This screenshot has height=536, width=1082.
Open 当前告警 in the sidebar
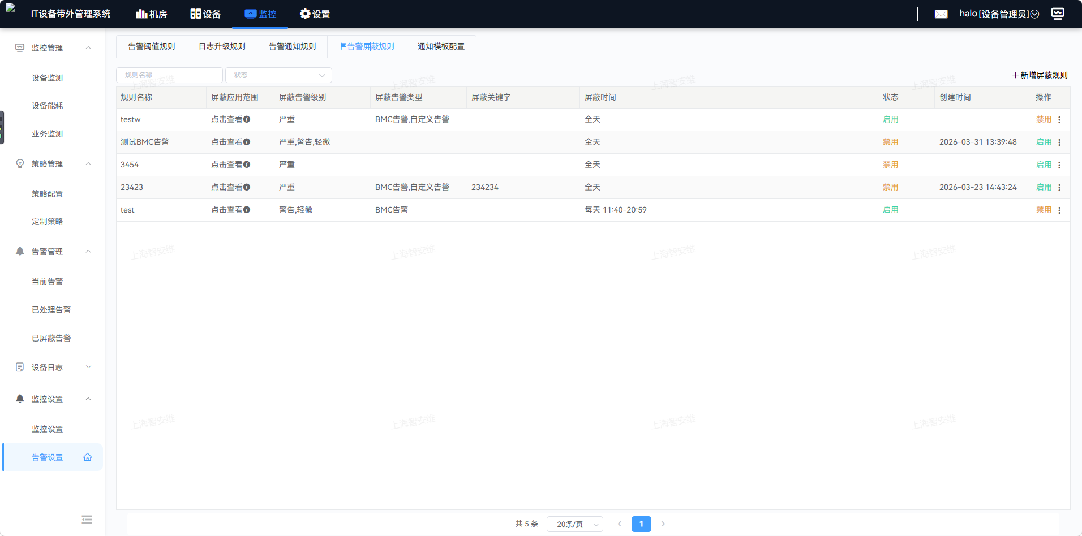pyautogui.click(x=48, y=282)
